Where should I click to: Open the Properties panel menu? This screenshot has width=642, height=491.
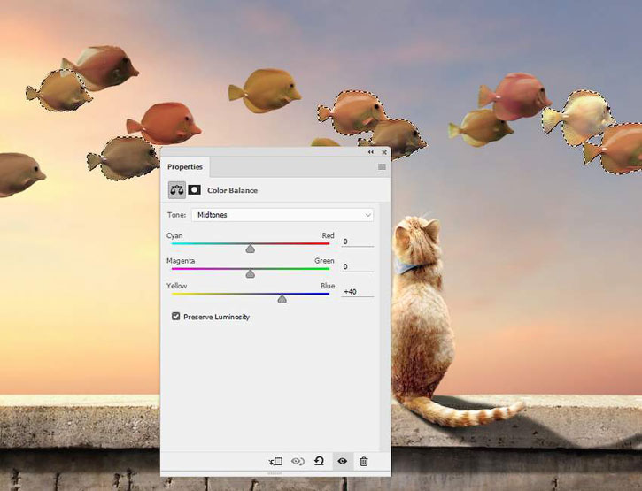click(x=382, y=166)
